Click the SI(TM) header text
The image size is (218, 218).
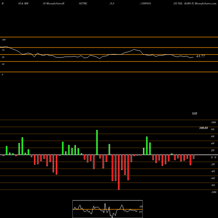tap(83, 3)
